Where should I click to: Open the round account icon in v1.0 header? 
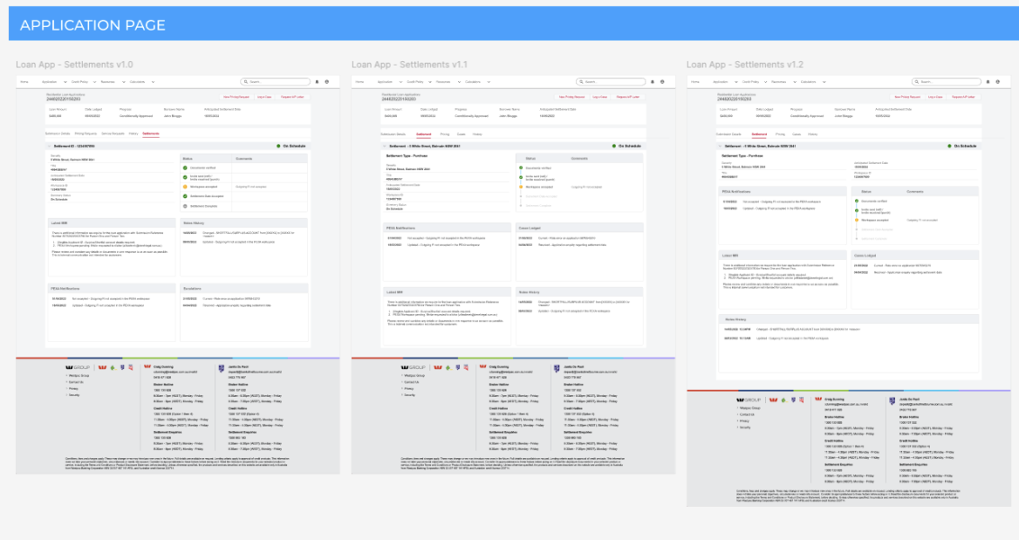pos(327,82)
